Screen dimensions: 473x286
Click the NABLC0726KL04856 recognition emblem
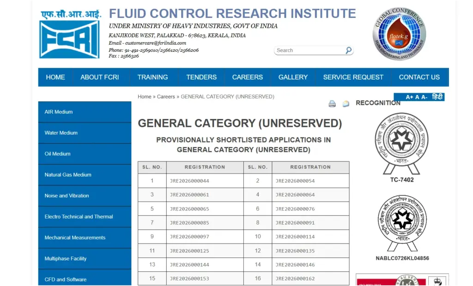pyautogui.click(x=402, y=223)
